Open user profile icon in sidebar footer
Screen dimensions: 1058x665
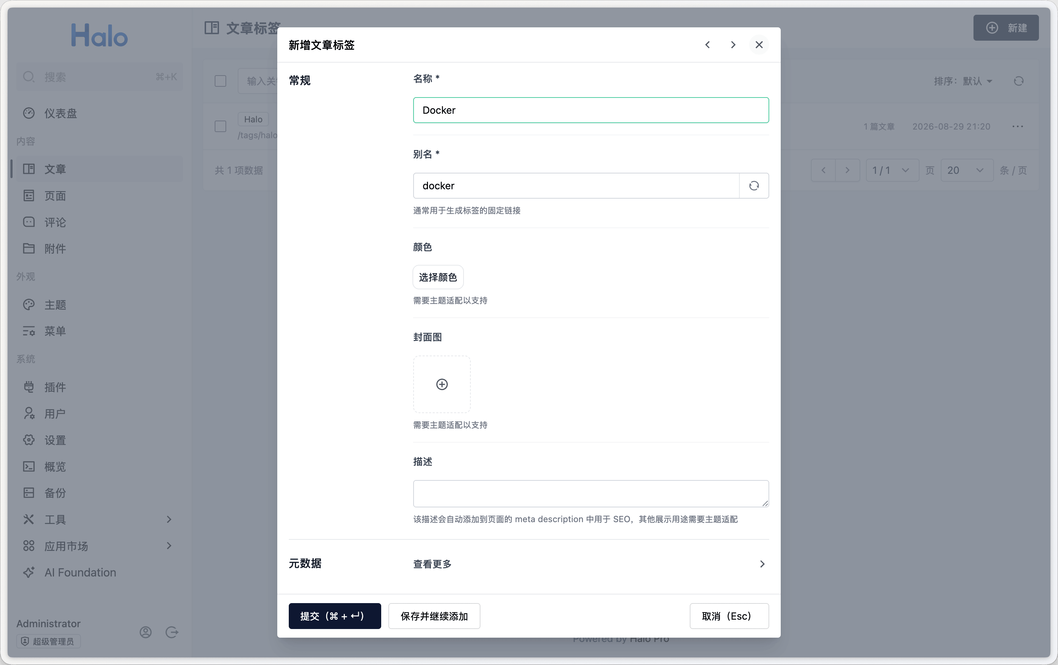(145, 632)
